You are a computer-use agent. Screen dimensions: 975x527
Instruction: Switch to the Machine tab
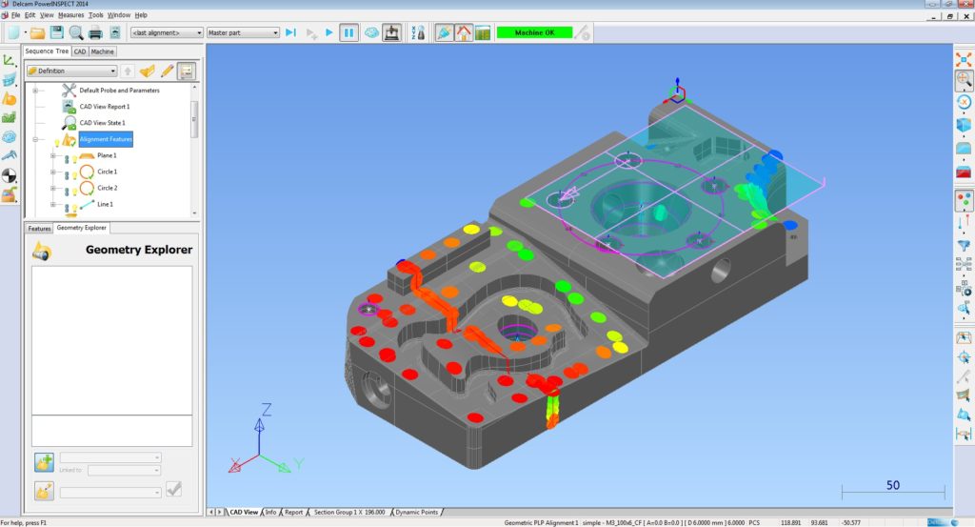tap(102, 51)
